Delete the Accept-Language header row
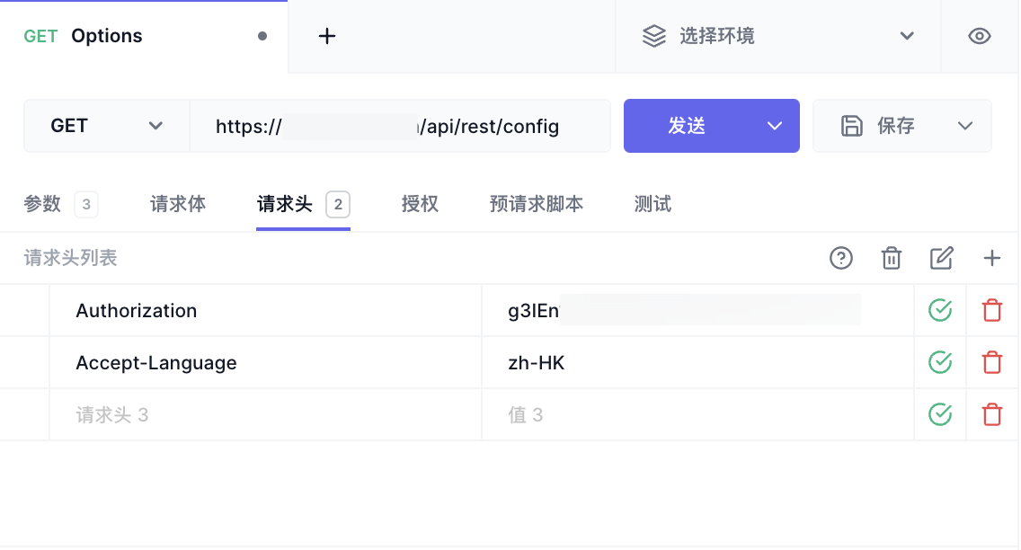 (991, 363)
